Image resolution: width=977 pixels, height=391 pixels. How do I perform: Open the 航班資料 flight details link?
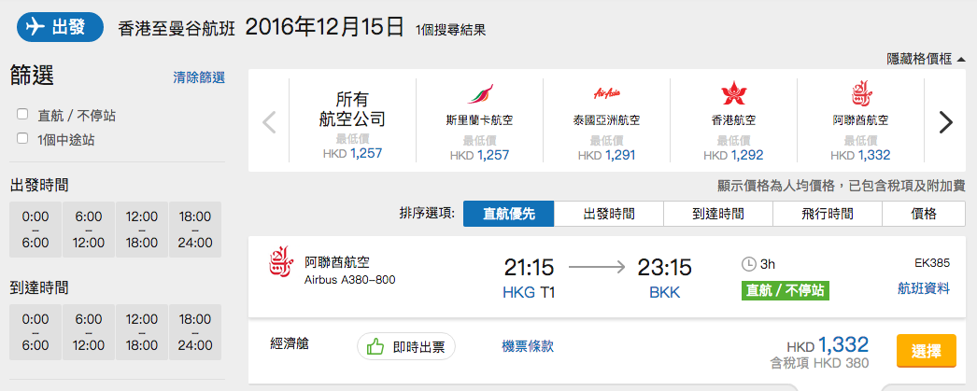tap(924, 288)
